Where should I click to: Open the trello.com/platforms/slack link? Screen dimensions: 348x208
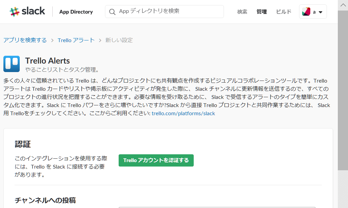(x=183, y=114)
